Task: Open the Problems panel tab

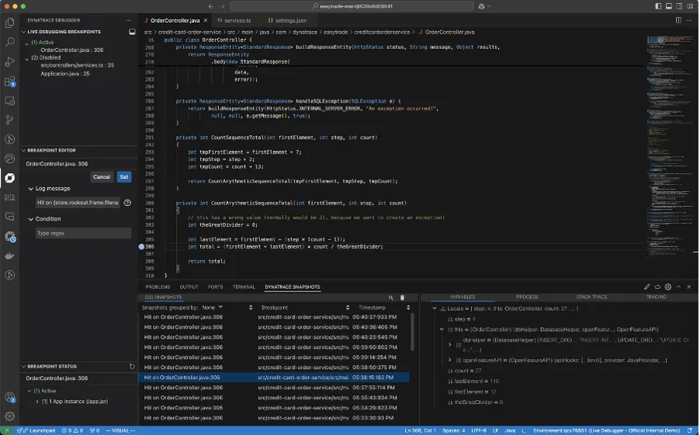Action: click(x=158, y=287)
